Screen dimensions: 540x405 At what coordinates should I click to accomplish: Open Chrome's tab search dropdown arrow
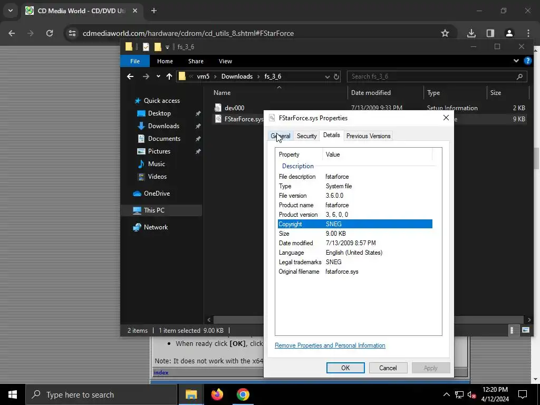tap(11, 11)
